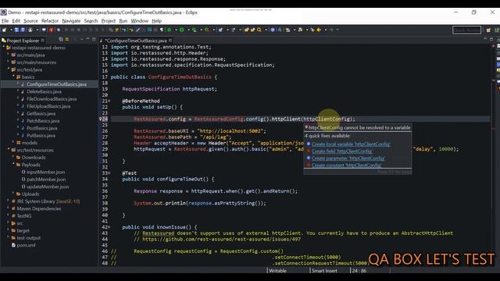The height and width of the screenshot is (281, 500).
Task: Click the Search magnifier toolbar icon
Action: pyautogui.click(x=259, y=30)
